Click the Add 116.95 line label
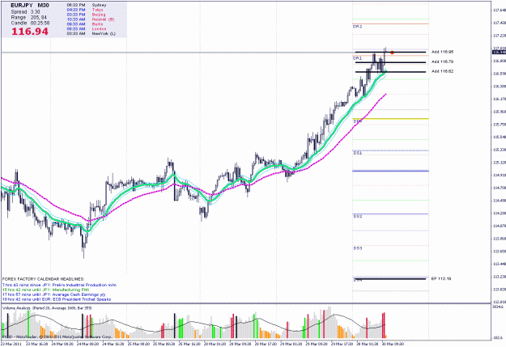The image size is (506, 347). tap(442, 52)
